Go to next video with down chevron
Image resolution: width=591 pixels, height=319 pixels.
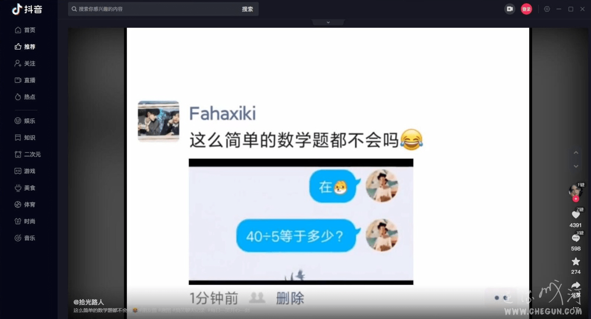pos(576,166)
